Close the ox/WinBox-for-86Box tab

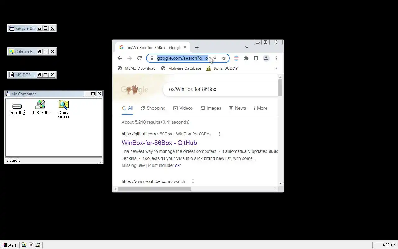(185, 47)
